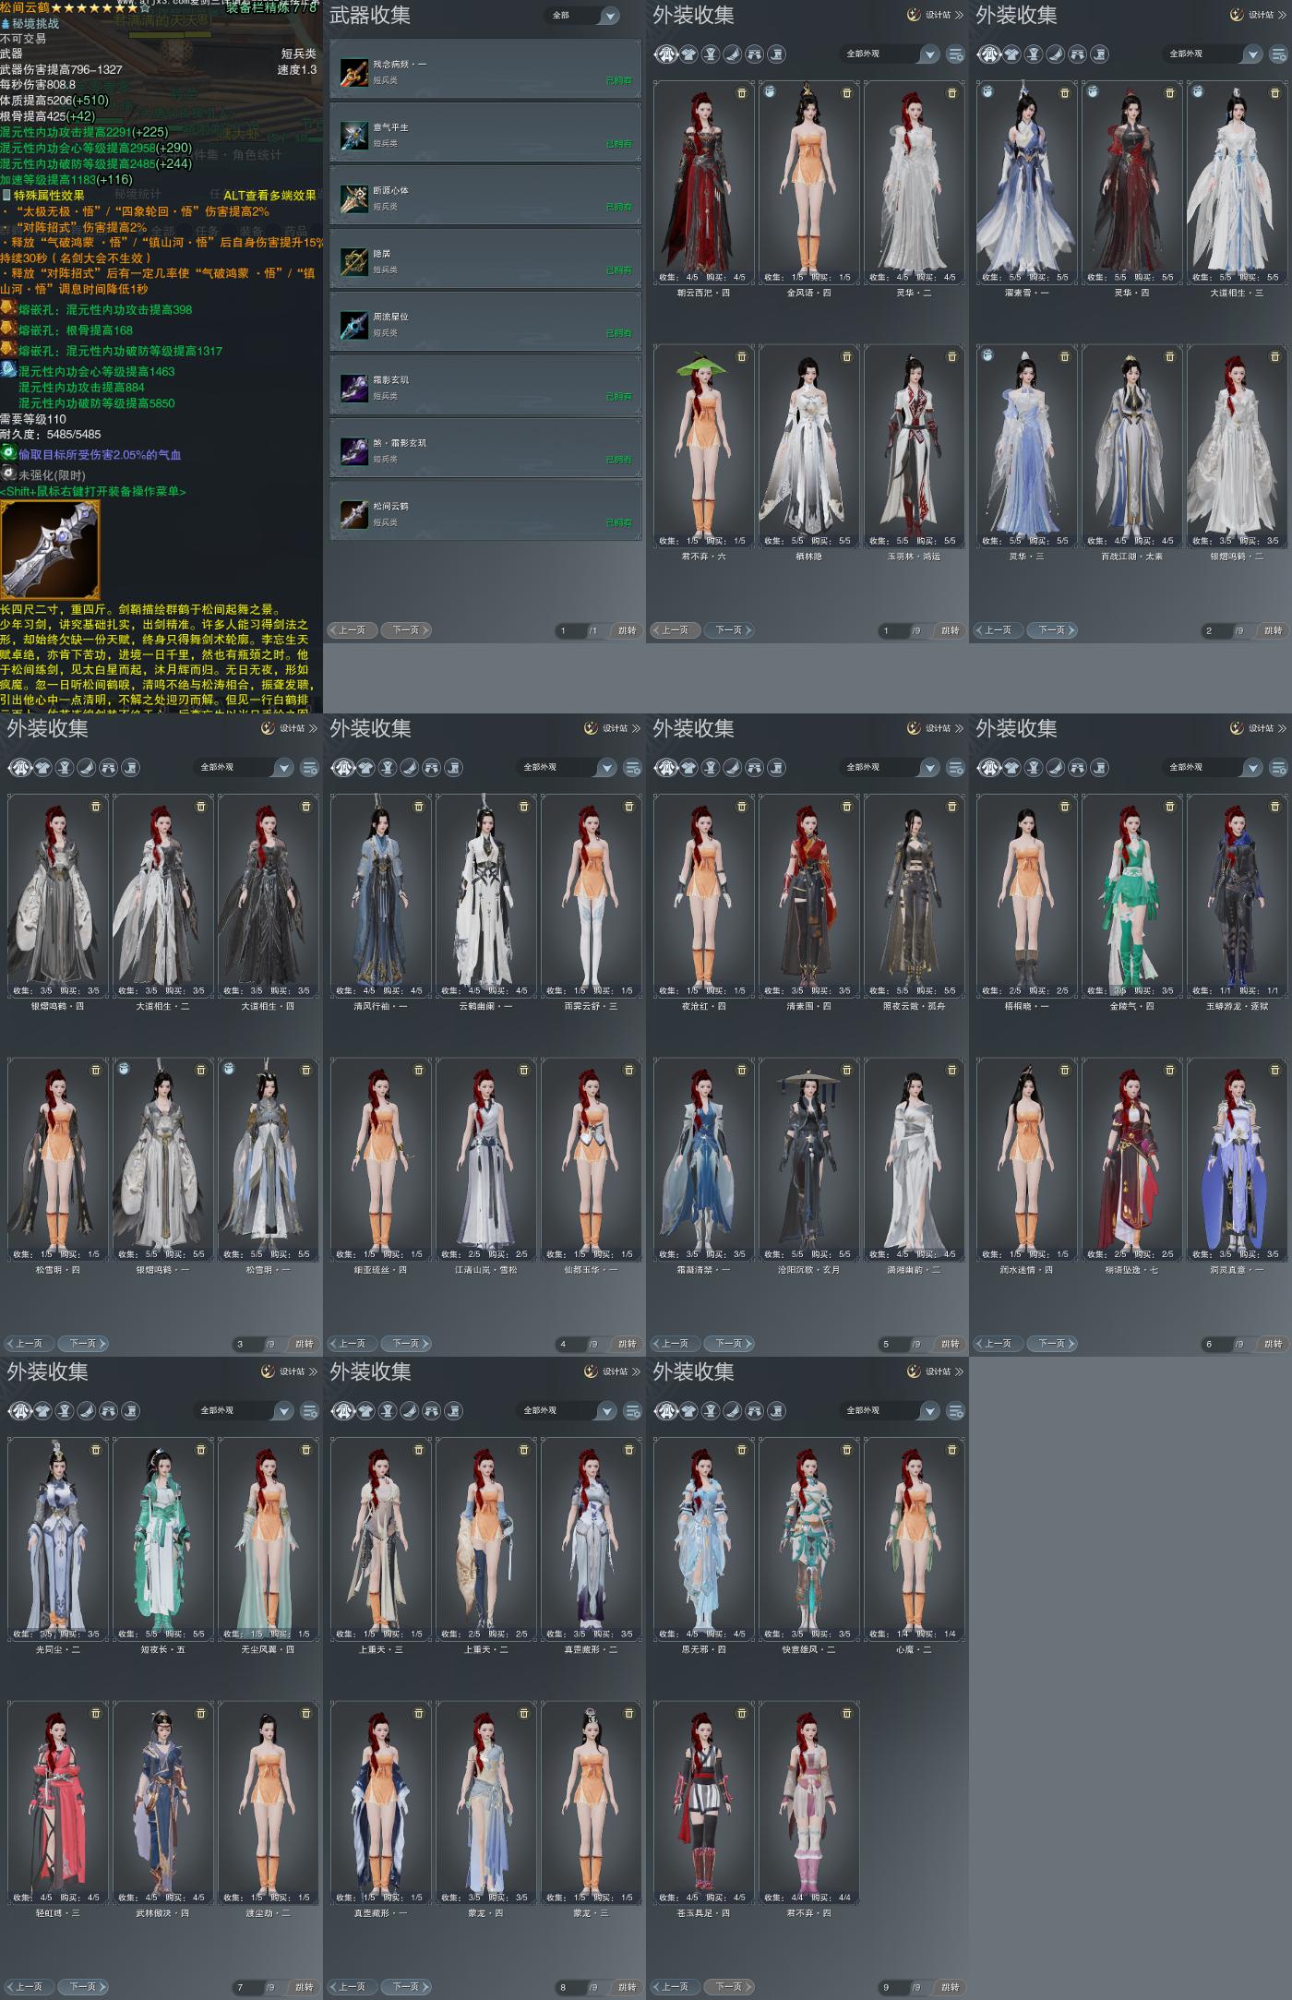Click 跳转 in page 5 outfit panel

coord(950,1344)
